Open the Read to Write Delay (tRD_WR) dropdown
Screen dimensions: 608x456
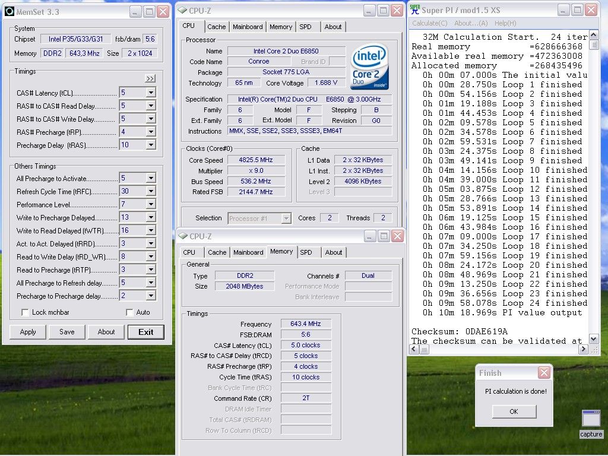point(151,256)
